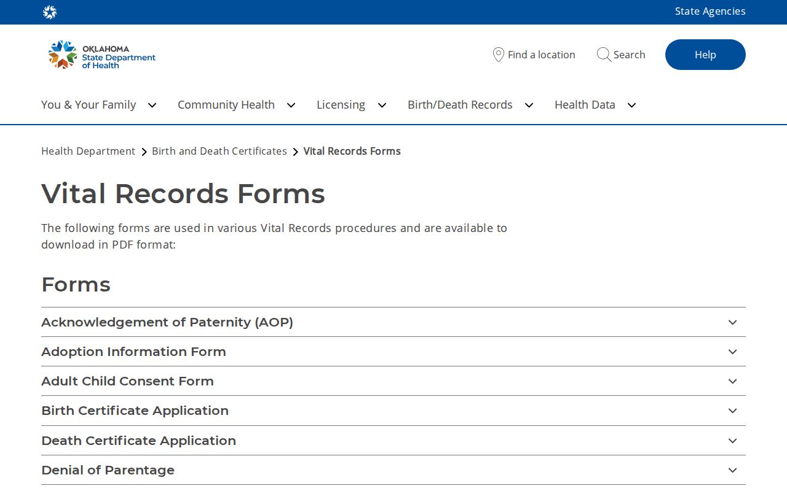Click the map pin location icon
787x491 pixels.
pyautogui.click(x=499, y=55)
